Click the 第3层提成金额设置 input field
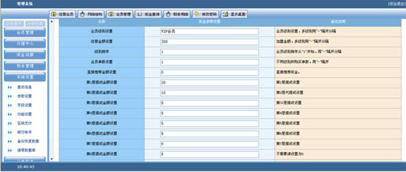Screen dimensions: 406x172 click(x=209, y=103)
